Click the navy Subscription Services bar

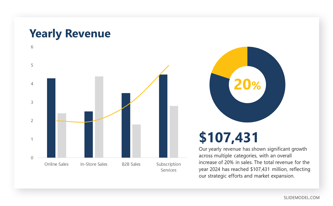coord(163,116)
